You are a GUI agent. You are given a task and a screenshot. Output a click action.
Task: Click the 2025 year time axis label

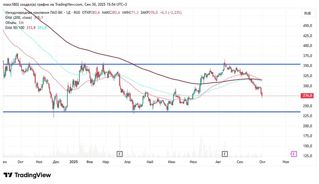(73, 162)
